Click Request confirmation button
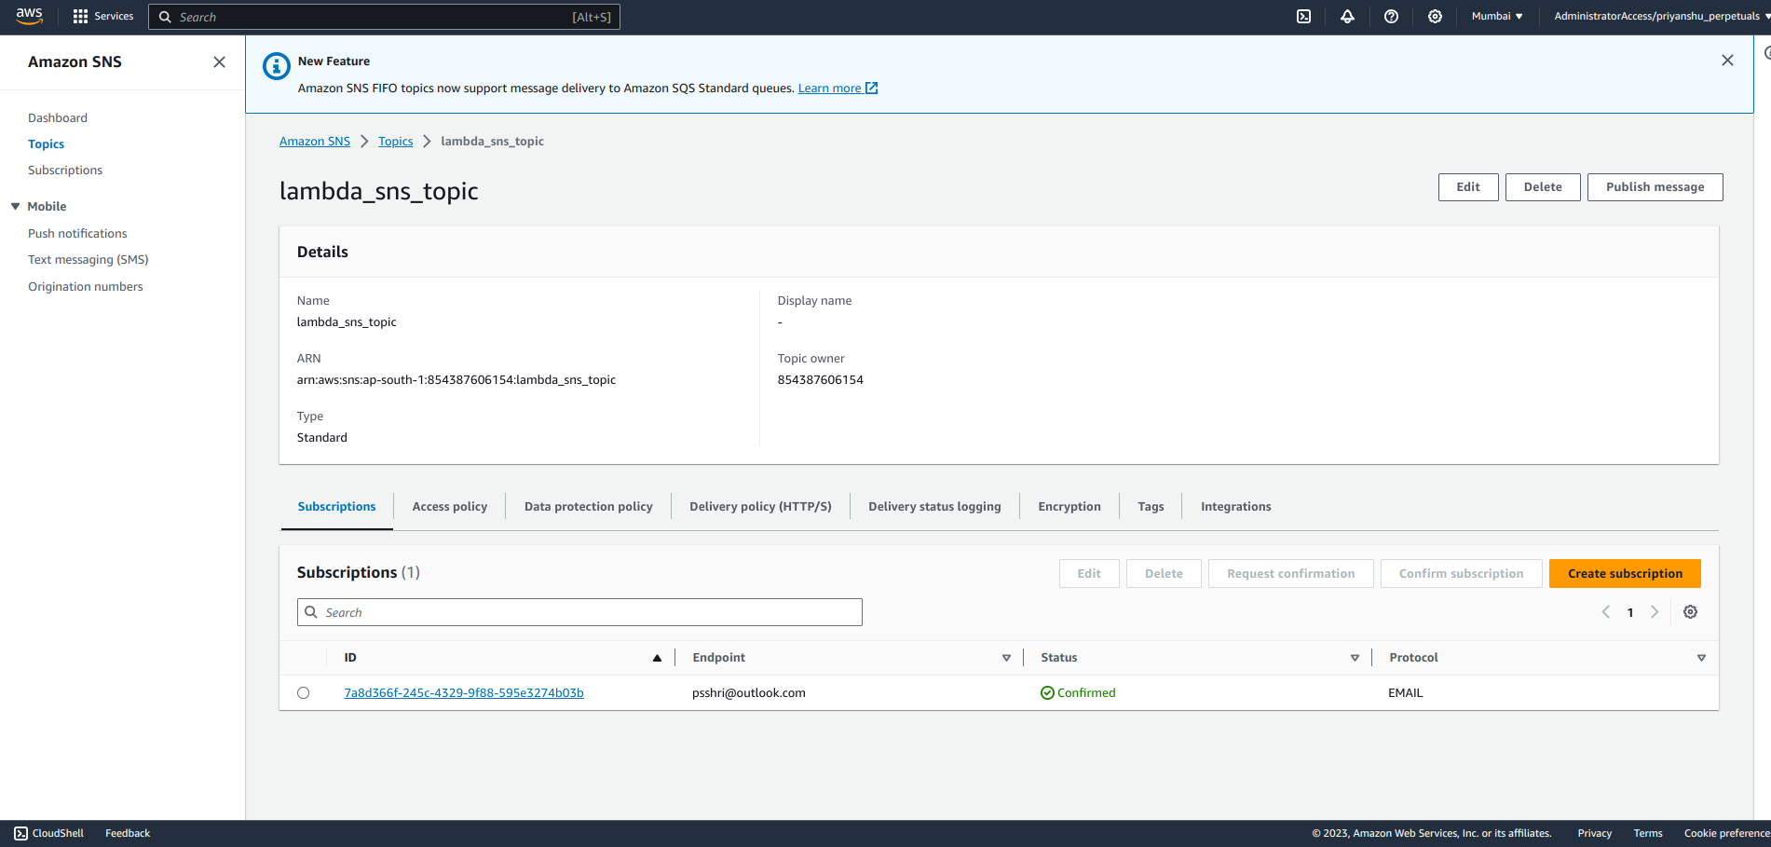 click(1290, 573)
